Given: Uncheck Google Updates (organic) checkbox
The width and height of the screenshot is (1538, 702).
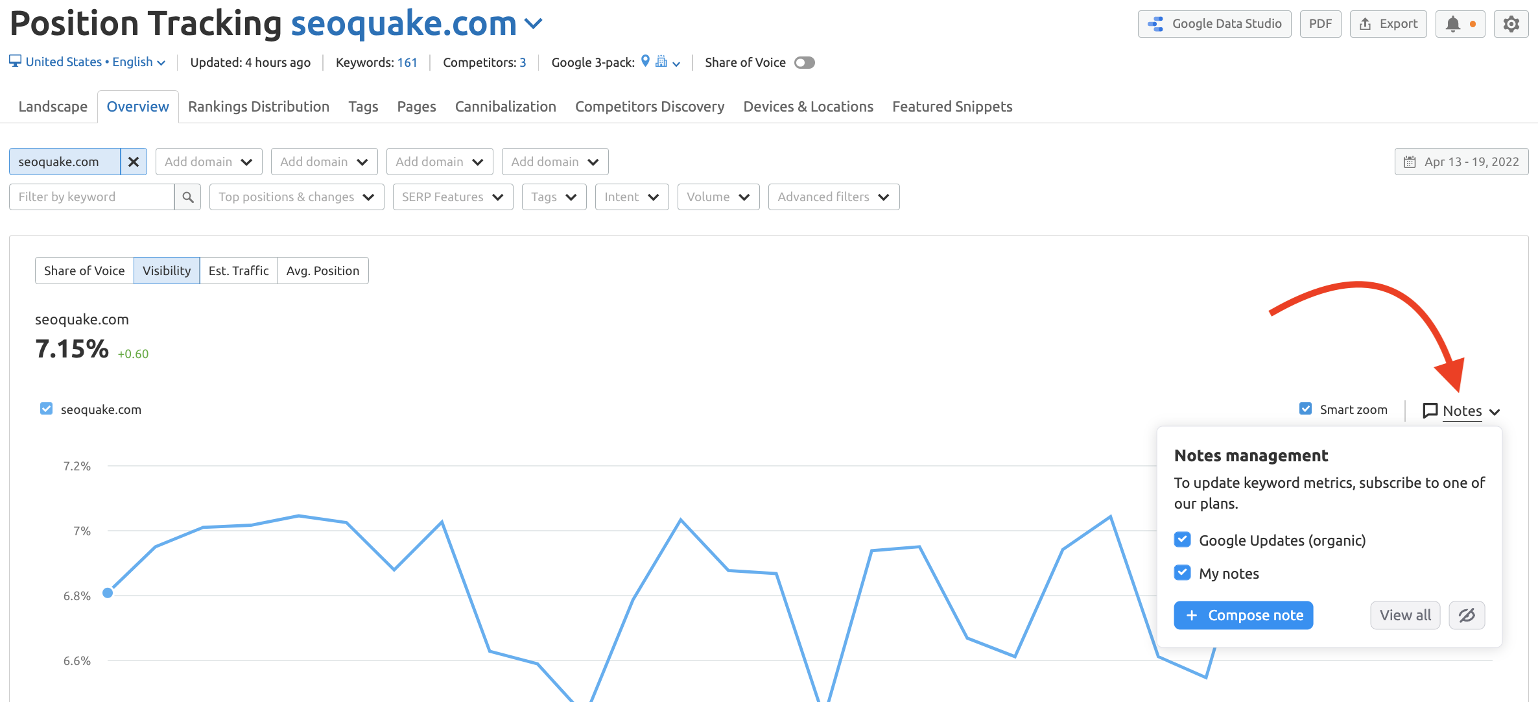Looking at the screenshot, I should pyautogui.click(x=1182, y=539).
